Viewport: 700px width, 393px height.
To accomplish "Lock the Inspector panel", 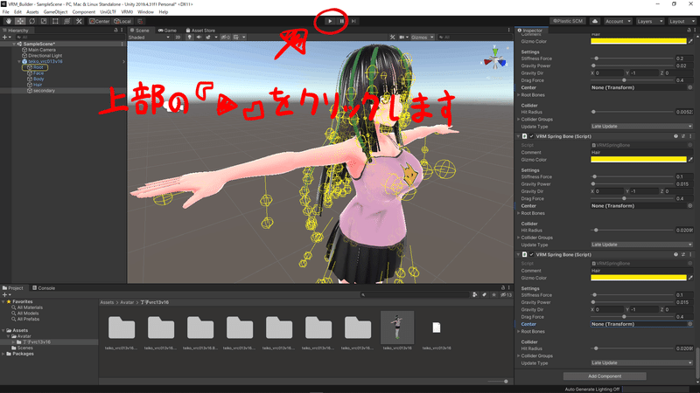I will tap(689, 31).
